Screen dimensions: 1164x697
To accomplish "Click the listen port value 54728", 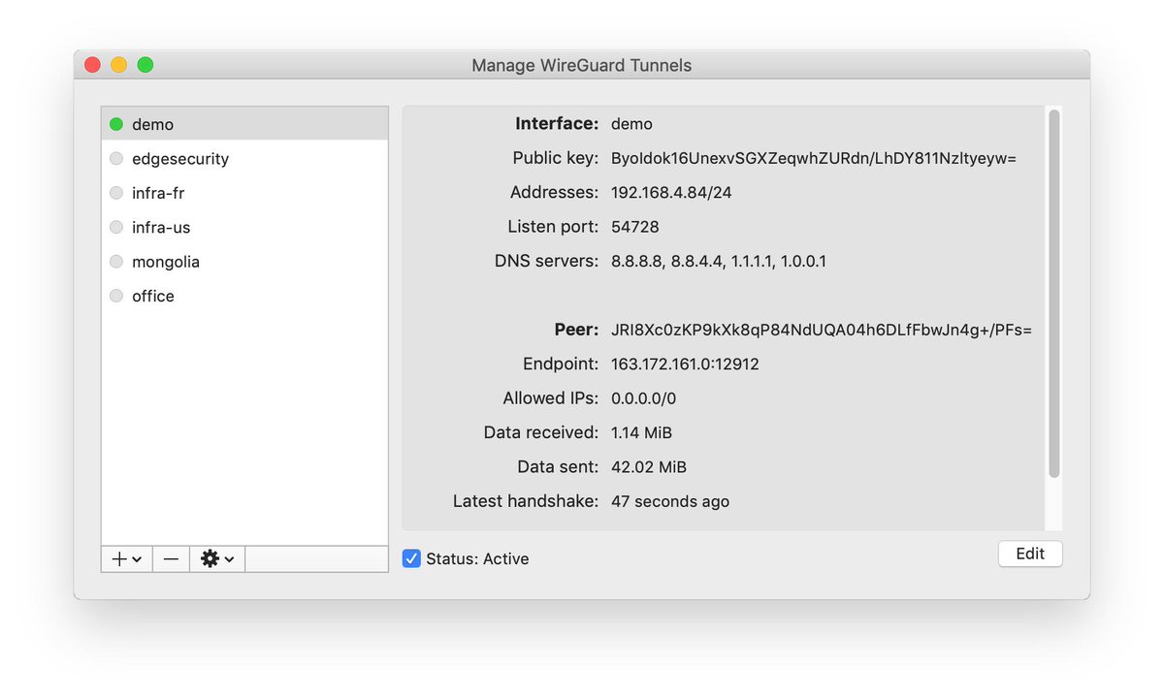I will [x=635, y=227].
